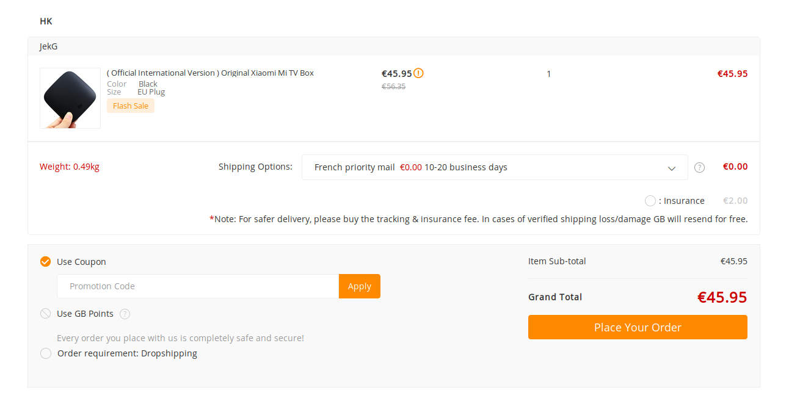Open the French priority mail shipping selector
Viewport: 789px width, 415px height.
point(495,167)
